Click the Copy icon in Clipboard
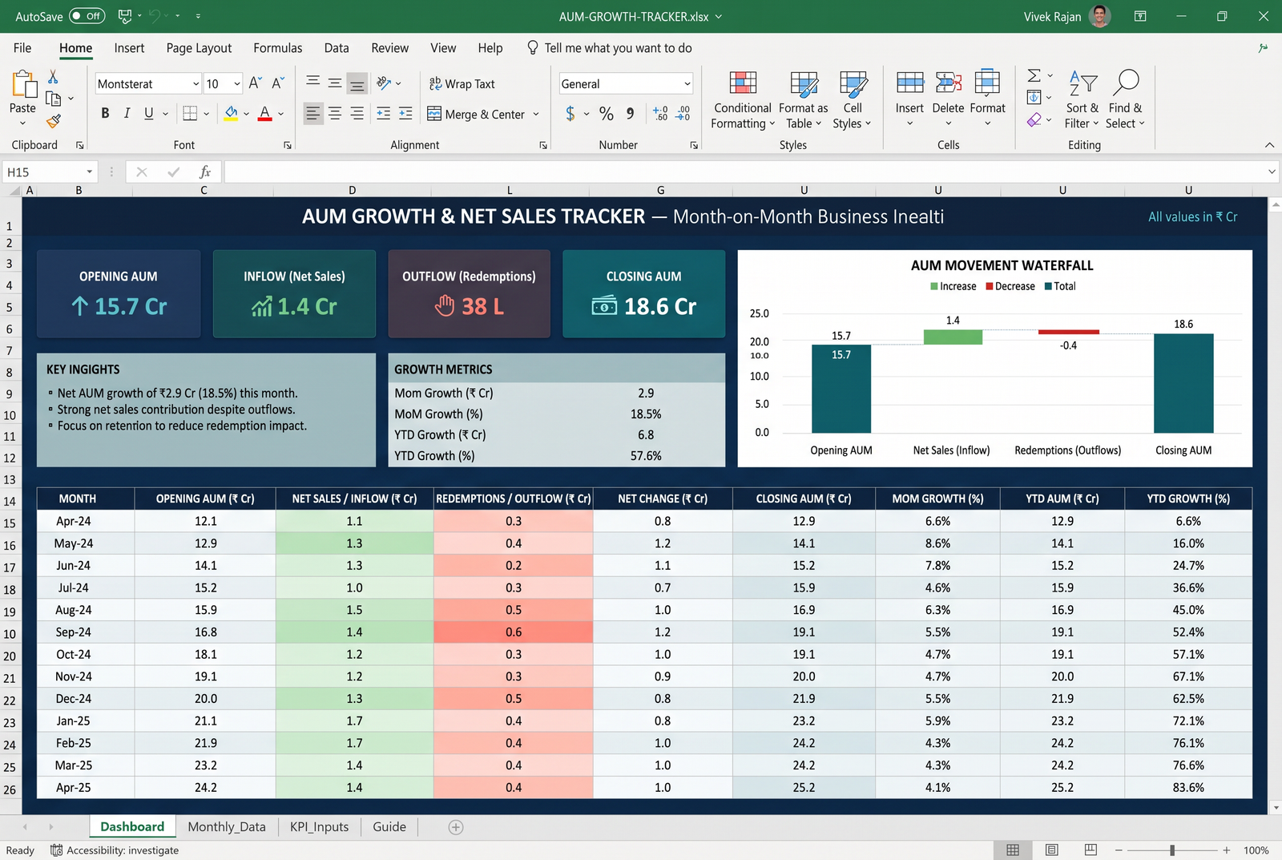Screen dimensions: 1282x860 click(x=54, y=99)
